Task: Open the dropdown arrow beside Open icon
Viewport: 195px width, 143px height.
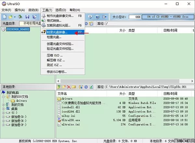Action: point(15,17)
